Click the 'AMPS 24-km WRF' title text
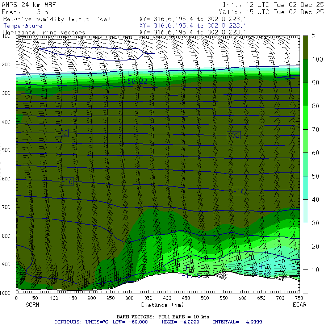 pos(29,5)
